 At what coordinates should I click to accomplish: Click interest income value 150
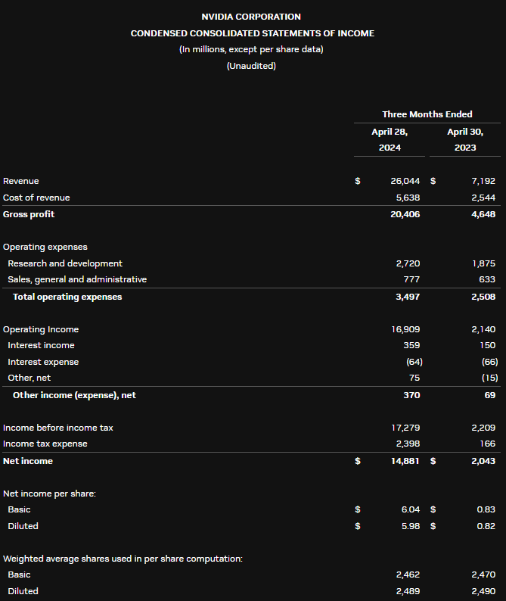(x=487, y=345)
